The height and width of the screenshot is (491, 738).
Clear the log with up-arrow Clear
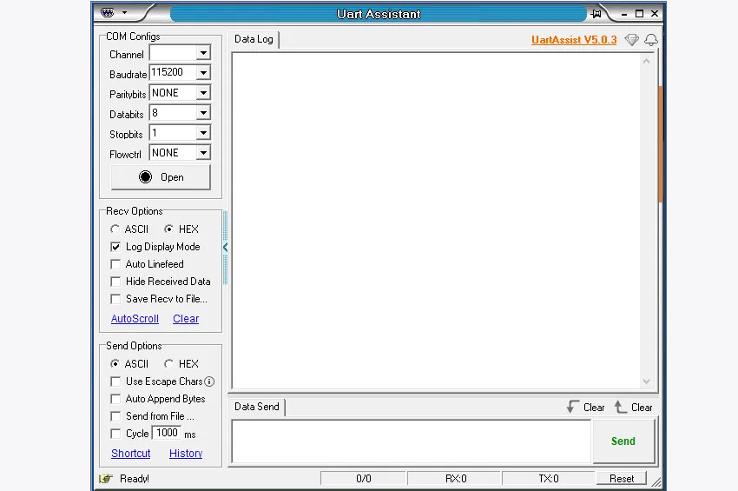(633, 407)
